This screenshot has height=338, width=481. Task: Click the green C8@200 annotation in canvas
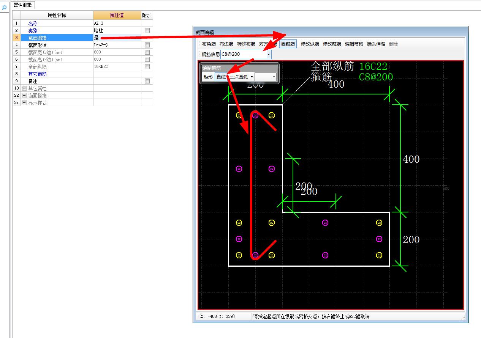(376, 77)
